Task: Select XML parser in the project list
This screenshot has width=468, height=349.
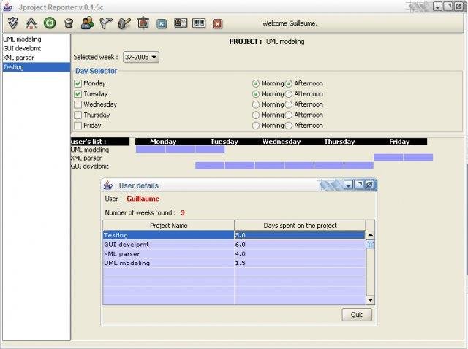Action: (37, 58)
